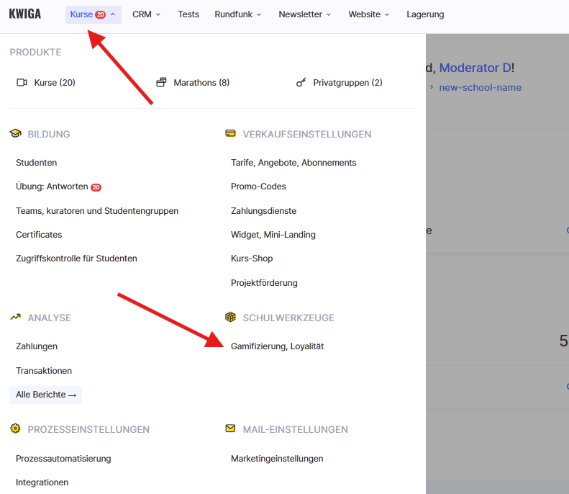Select Gamifizierung, Loyalität menu entry
The width and height of the screenshot is (569, 494).
[277, 346]
